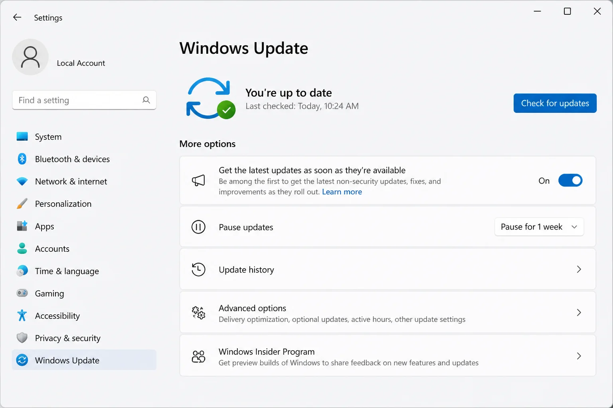Click the Windows Update page title
Viewport: 613px width, 408px height.
[x=244, y=48]
